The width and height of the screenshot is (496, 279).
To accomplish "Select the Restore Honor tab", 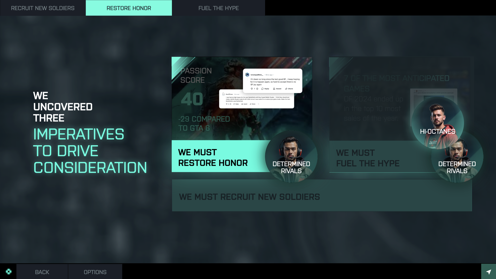I will (x=129, y=8).
